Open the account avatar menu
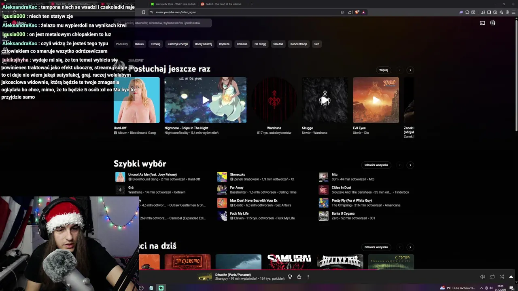This screenshot has width=518, height=291. [493, 23]
